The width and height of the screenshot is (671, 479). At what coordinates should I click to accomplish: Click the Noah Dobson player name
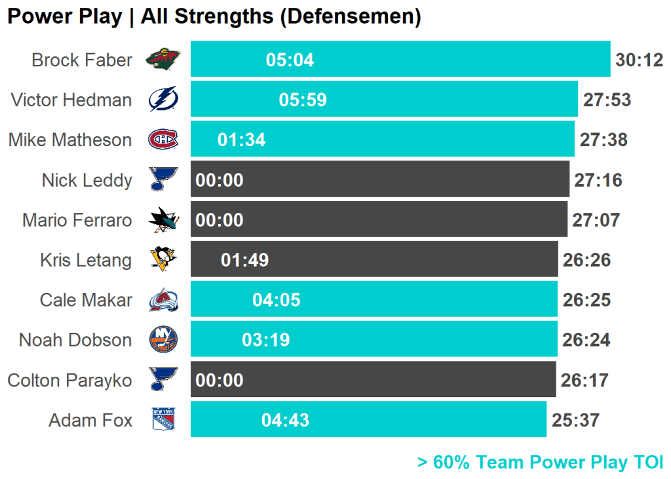point(75,340)
